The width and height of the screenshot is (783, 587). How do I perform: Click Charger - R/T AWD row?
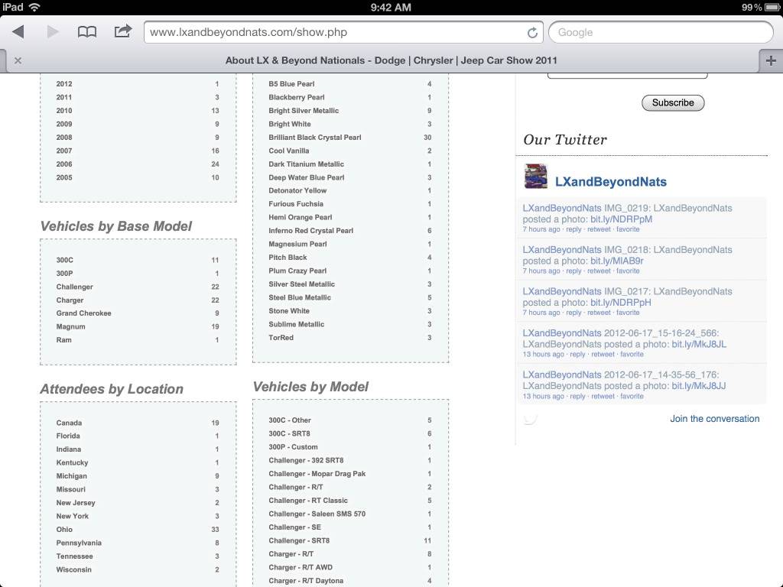coord(350,567)
